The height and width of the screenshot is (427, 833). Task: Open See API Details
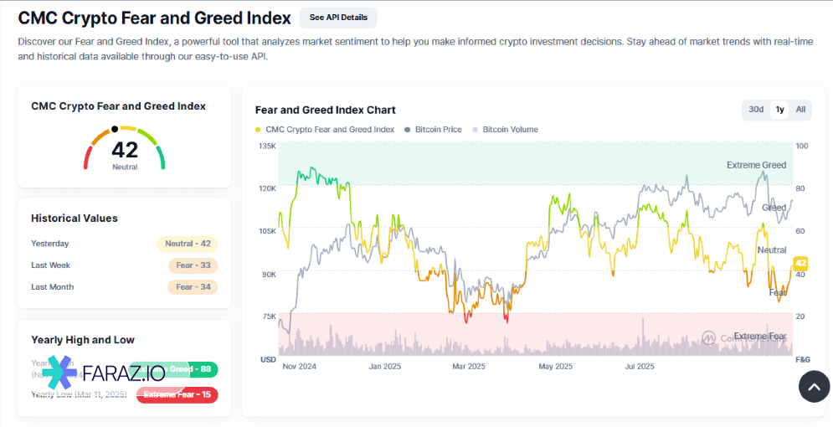point(338,18)
